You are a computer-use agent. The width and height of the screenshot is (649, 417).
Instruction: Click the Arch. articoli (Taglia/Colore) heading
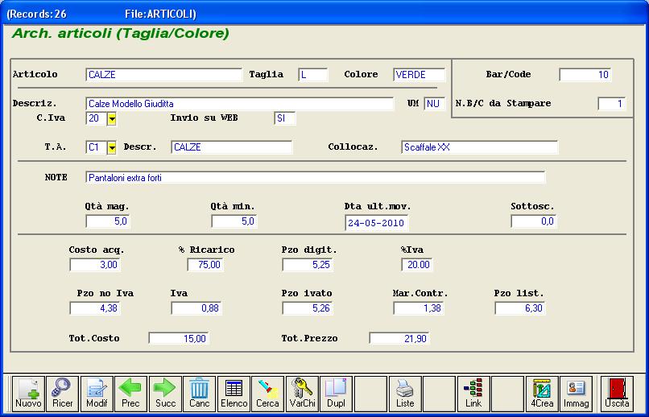(x=121, y=34)
